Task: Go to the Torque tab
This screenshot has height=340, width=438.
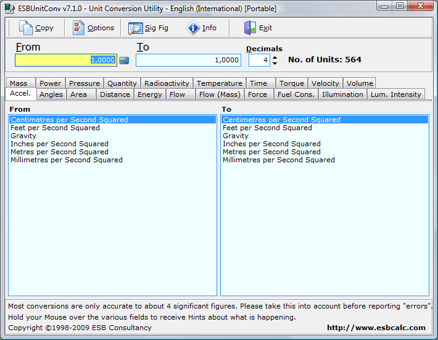Action: point(292,83)
